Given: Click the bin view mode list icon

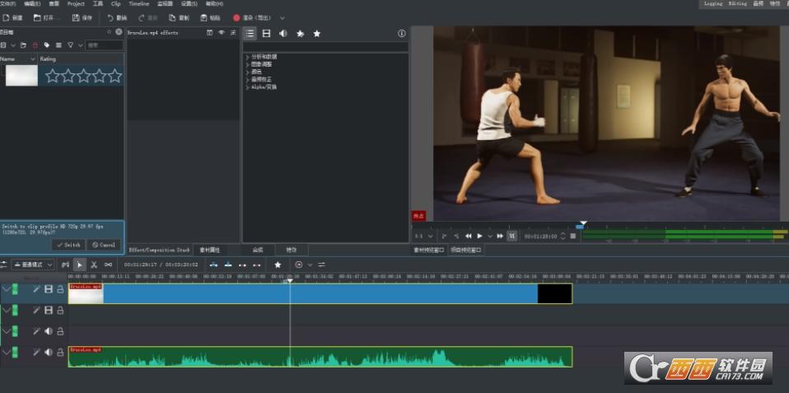Looking at the screenshot, I should (x=58, y=45).
